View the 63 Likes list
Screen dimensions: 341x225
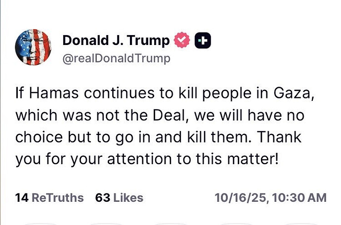click(x=119, y=198)
